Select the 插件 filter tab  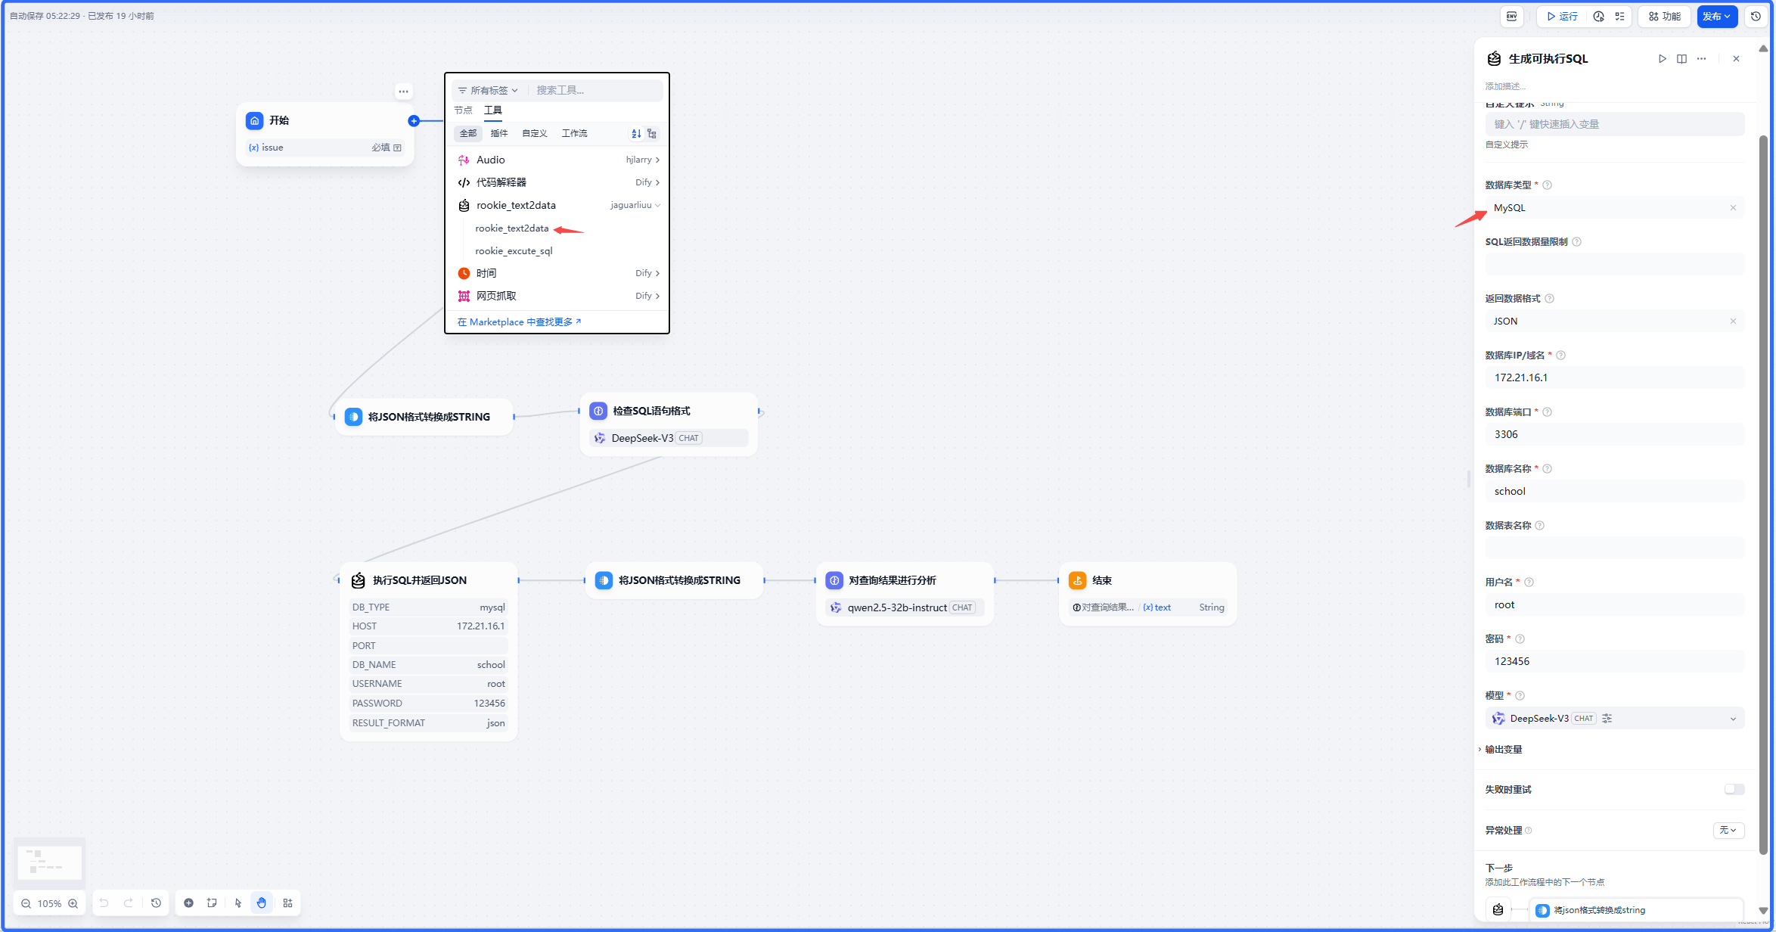click(x=498, y=133)
